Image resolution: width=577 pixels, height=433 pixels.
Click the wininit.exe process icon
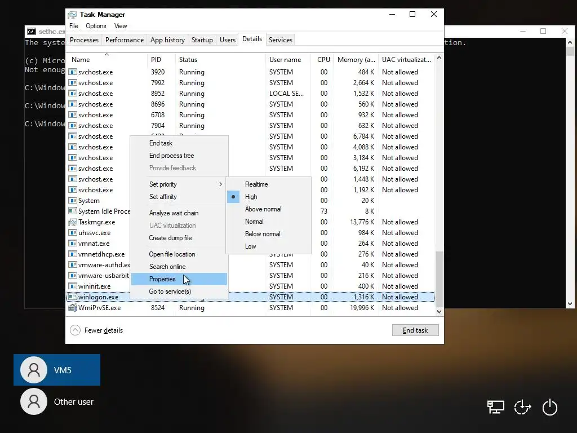73,286
